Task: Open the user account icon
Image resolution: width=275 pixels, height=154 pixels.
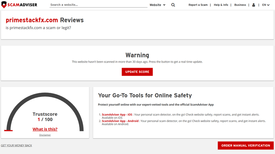Action: 254,5
